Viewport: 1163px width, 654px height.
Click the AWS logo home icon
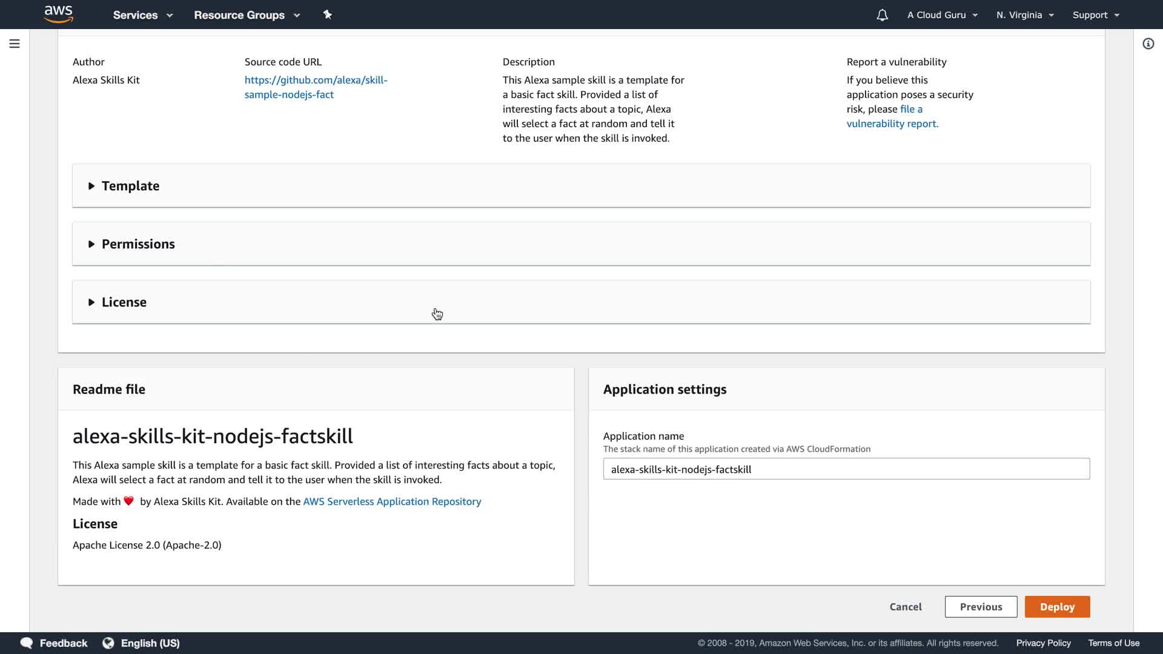(x=58, y=15)
